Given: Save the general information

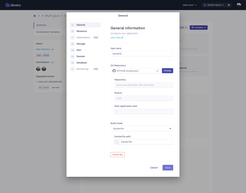Looking at the screenshot, I should click(168, 168).
